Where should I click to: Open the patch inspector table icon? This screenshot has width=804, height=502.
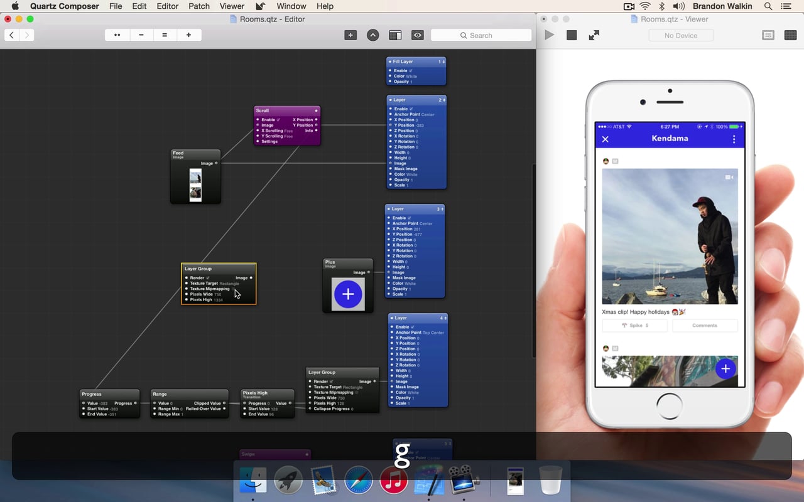(395, 35)
